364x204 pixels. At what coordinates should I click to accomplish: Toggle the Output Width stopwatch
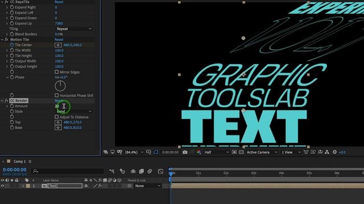tap(12, 61)
